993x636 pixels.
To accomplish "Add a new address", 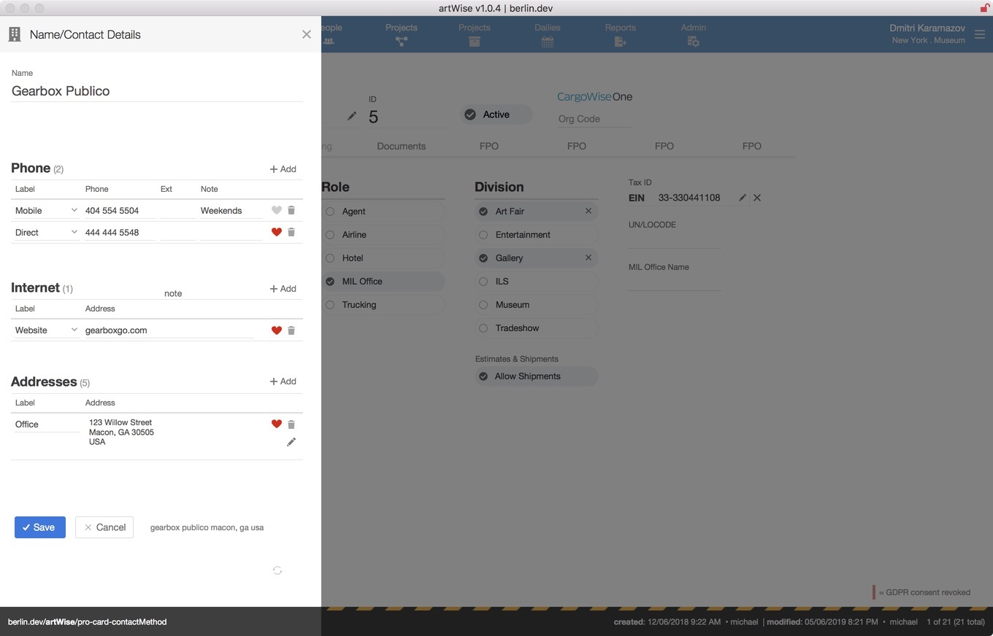I will [x=283, y=381].
